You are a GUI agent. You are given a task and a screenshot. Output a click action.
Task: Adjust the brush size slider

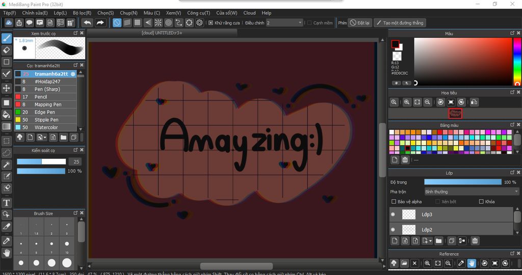pyautogui.click(x=41, y=161)
